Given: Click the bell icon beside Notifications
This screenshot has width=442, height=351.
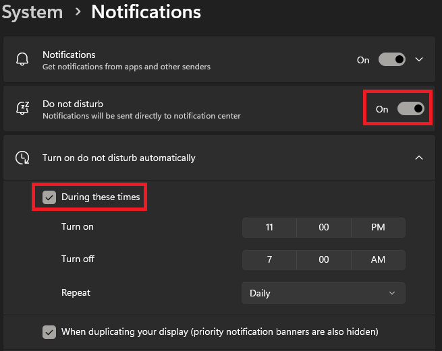Looking at the screenshot, I should 22,60.
